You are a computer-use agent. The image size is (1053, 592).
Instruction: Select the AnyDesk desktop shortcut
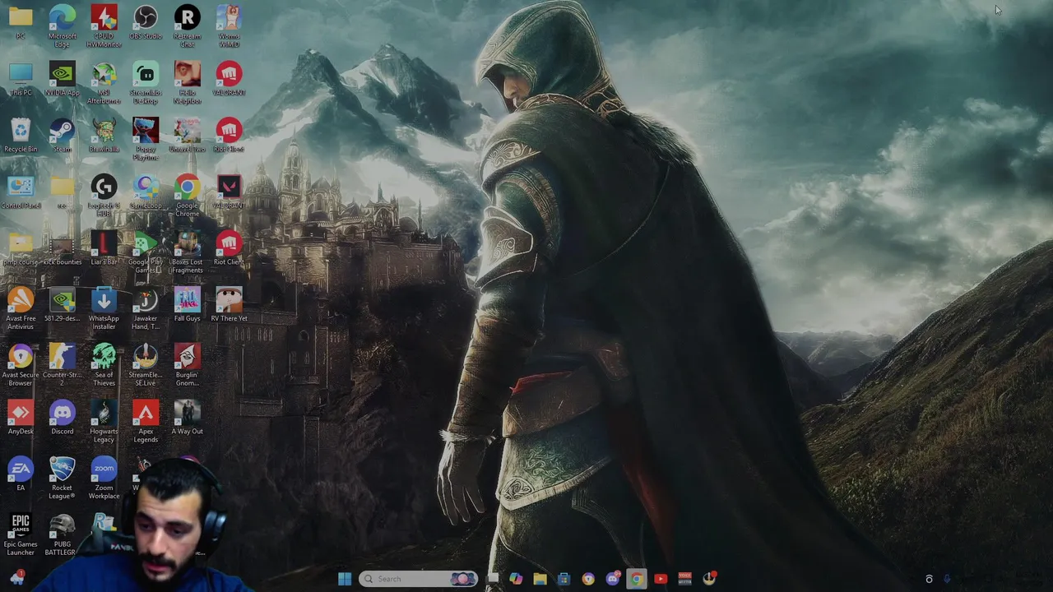click(21, 418)
